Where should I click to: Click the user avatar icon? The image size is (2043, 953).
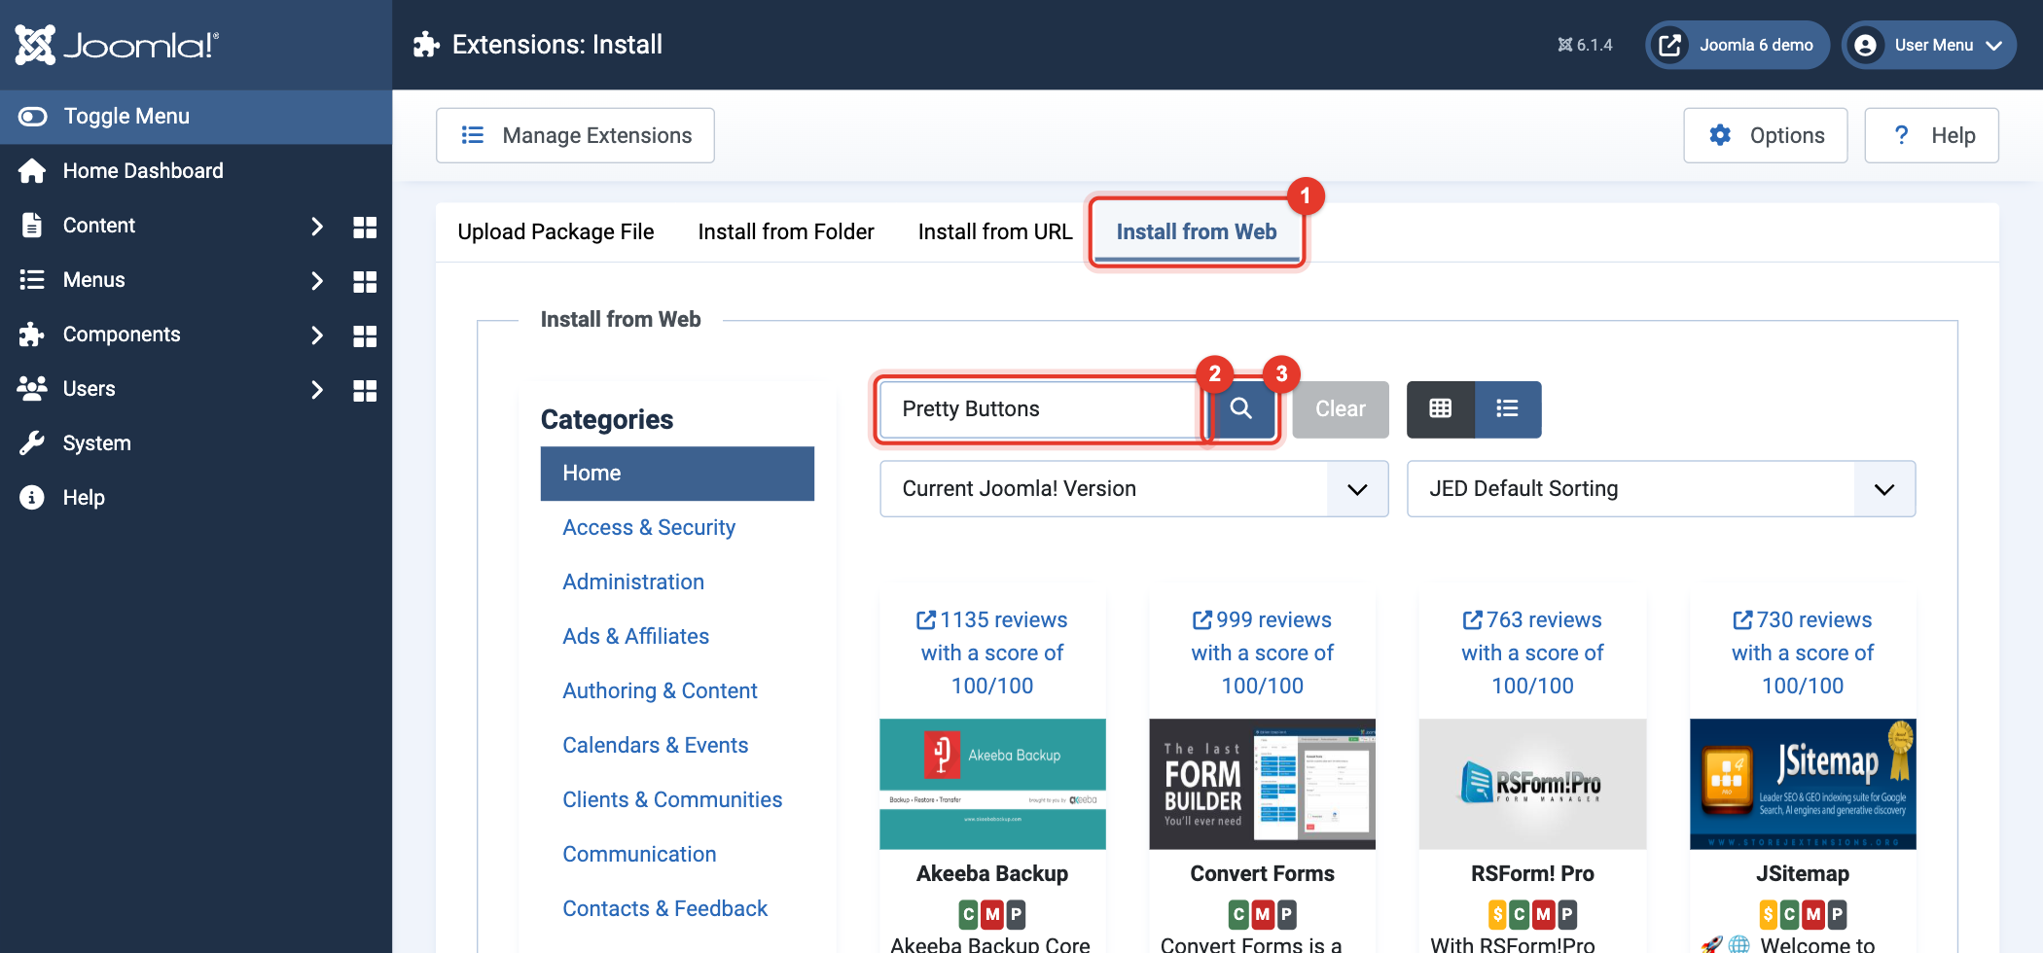pos(1865,46)
